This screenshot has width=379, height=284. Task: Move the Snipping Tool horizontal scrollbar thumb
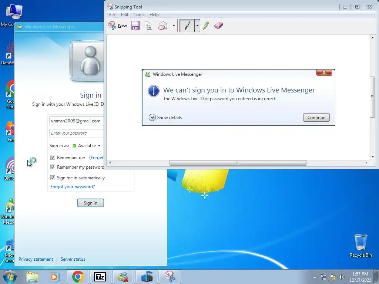click(x=238, y=163)
